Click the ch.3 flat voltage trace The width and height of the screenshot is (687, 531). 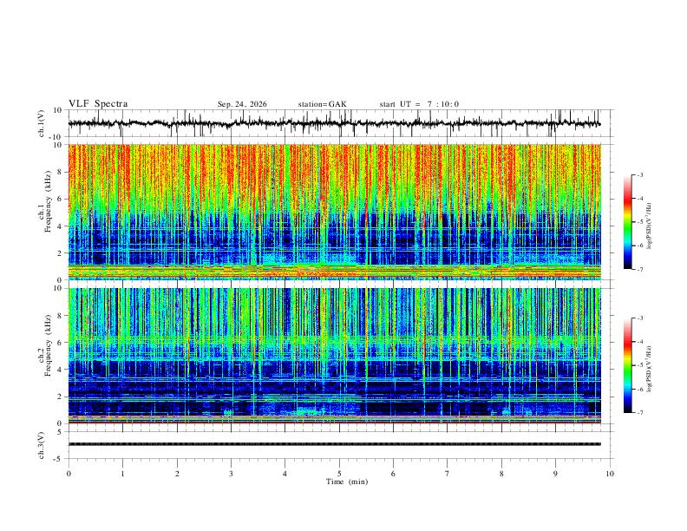click(334, 444)
